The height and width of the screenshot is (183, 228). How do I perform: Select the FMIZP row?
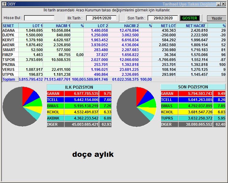114,55
